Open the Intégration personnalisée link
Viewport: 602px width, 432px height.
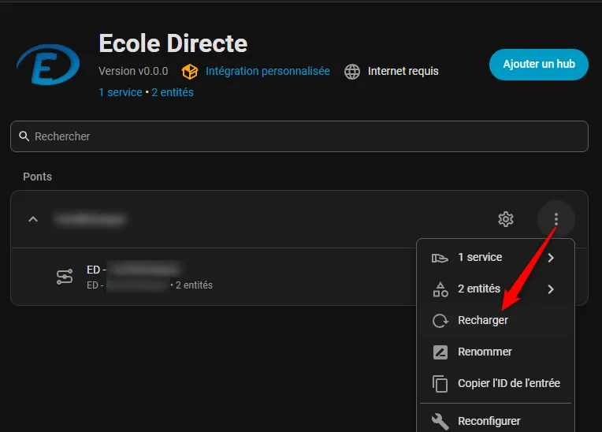268,72
